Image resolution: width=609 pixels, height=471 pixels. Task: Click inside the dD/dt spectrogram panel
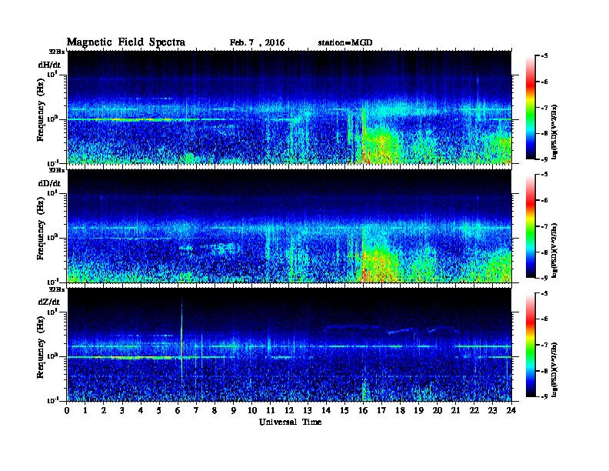[289, 225]
